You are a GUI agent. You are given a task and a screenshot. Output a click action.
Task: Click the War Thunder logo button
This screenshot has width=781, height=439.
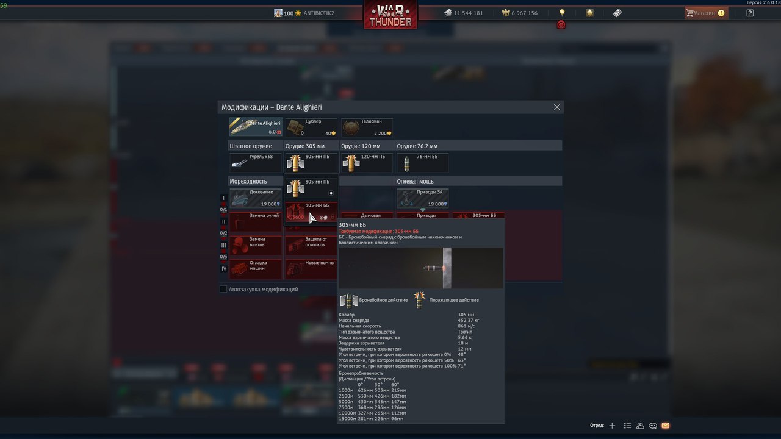point(390,15)
